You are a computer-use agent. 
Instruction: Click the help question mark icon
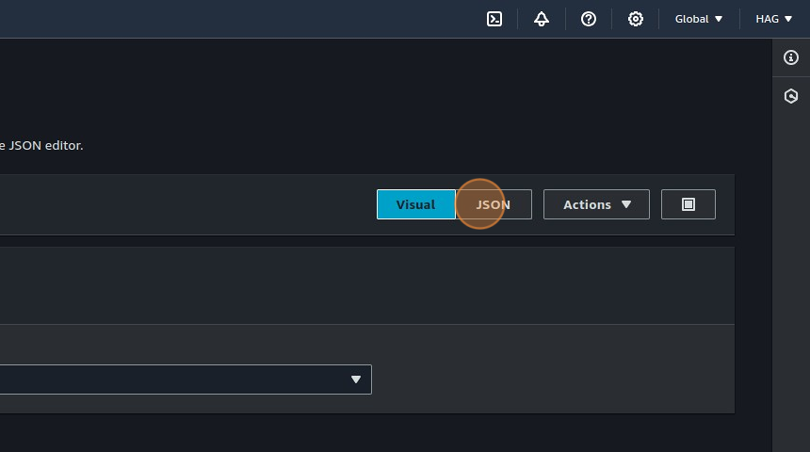pyautogui.click(x=589, y=19)
